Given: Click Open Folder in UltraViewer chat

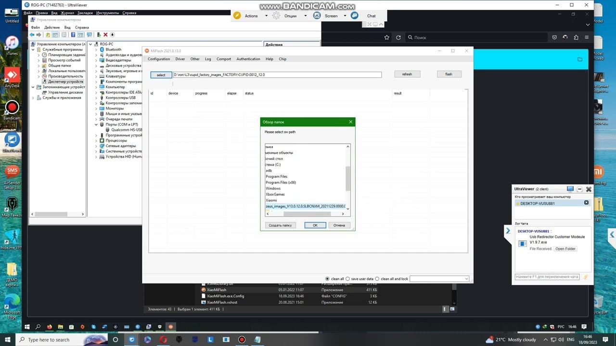Looking at the screenshot, I should [565, 249].
